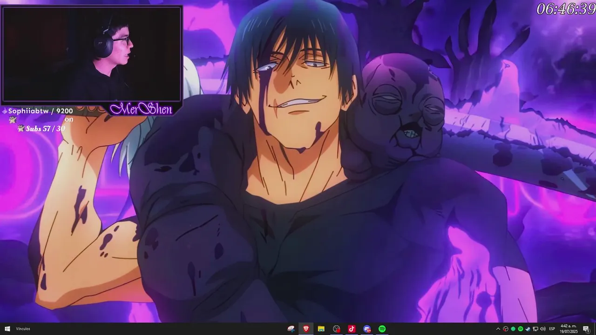Click the OBS icon in the system tray
Viewport: 596px width, 335px height.
click(506, 329)
